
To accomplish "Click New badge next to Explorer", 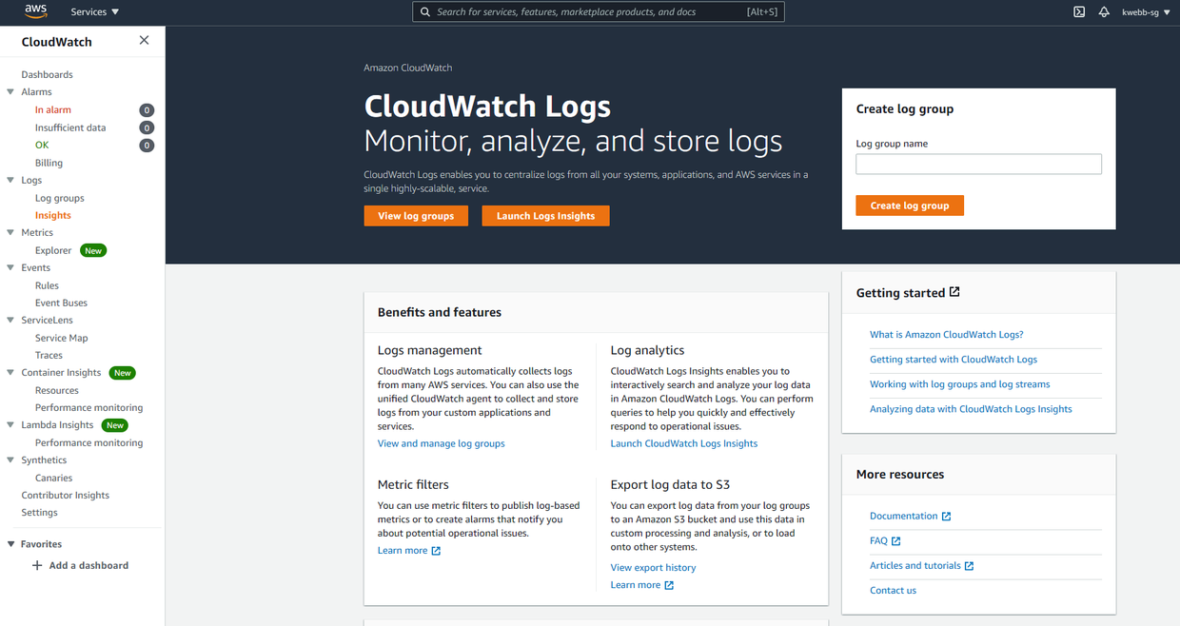I will click(x=93, y=250).
